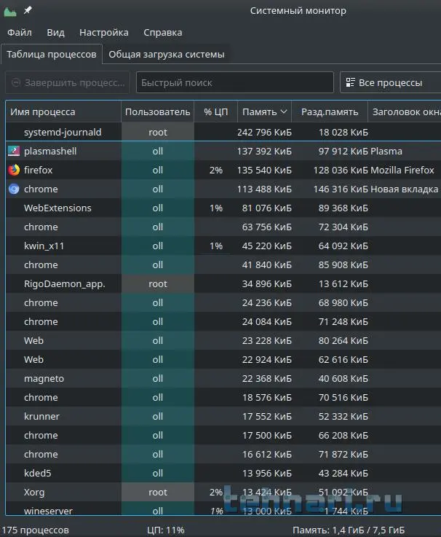The width and height of the screenshot is (441, 537).
Task: Sort by Имя процесса column
Action: coord(63,112)
